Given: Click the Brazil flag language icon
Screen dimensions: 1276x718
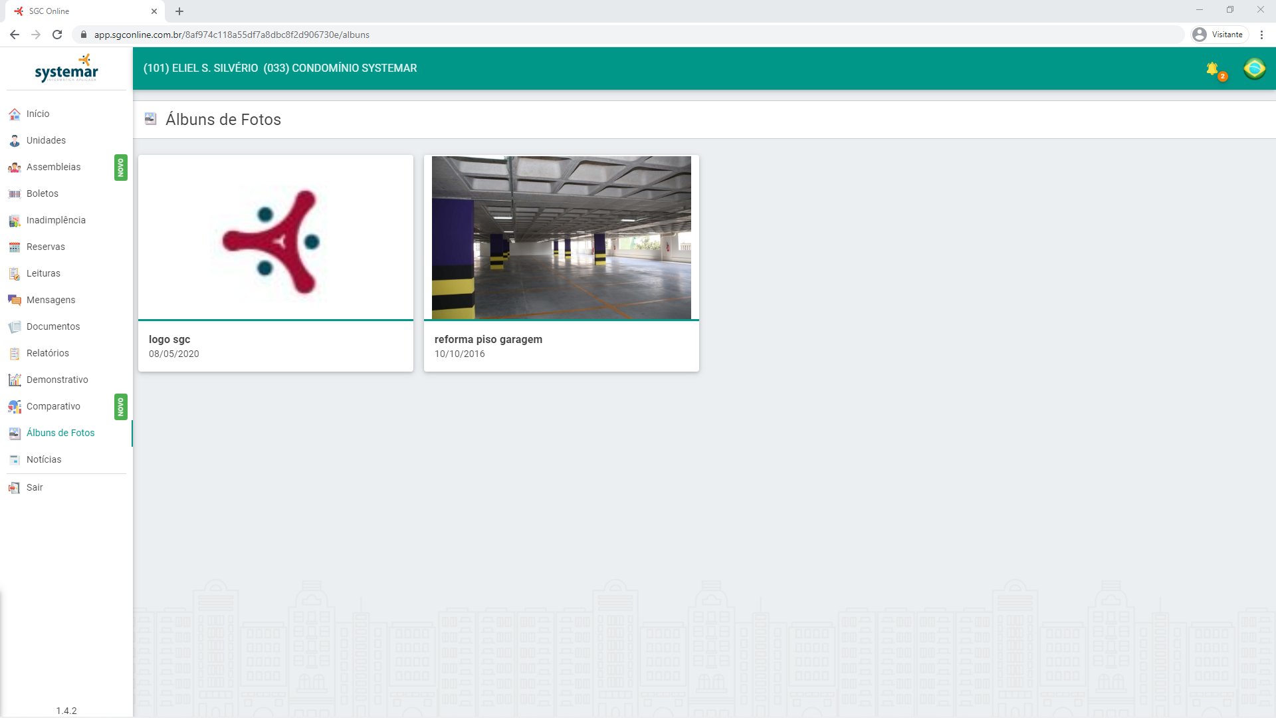Looking at the screenshot, I should point(1254,68).
